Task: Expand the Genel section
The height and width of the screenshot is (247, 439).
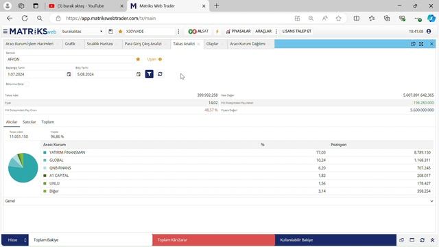Action: pyautogui.click(x=219, y=201)
